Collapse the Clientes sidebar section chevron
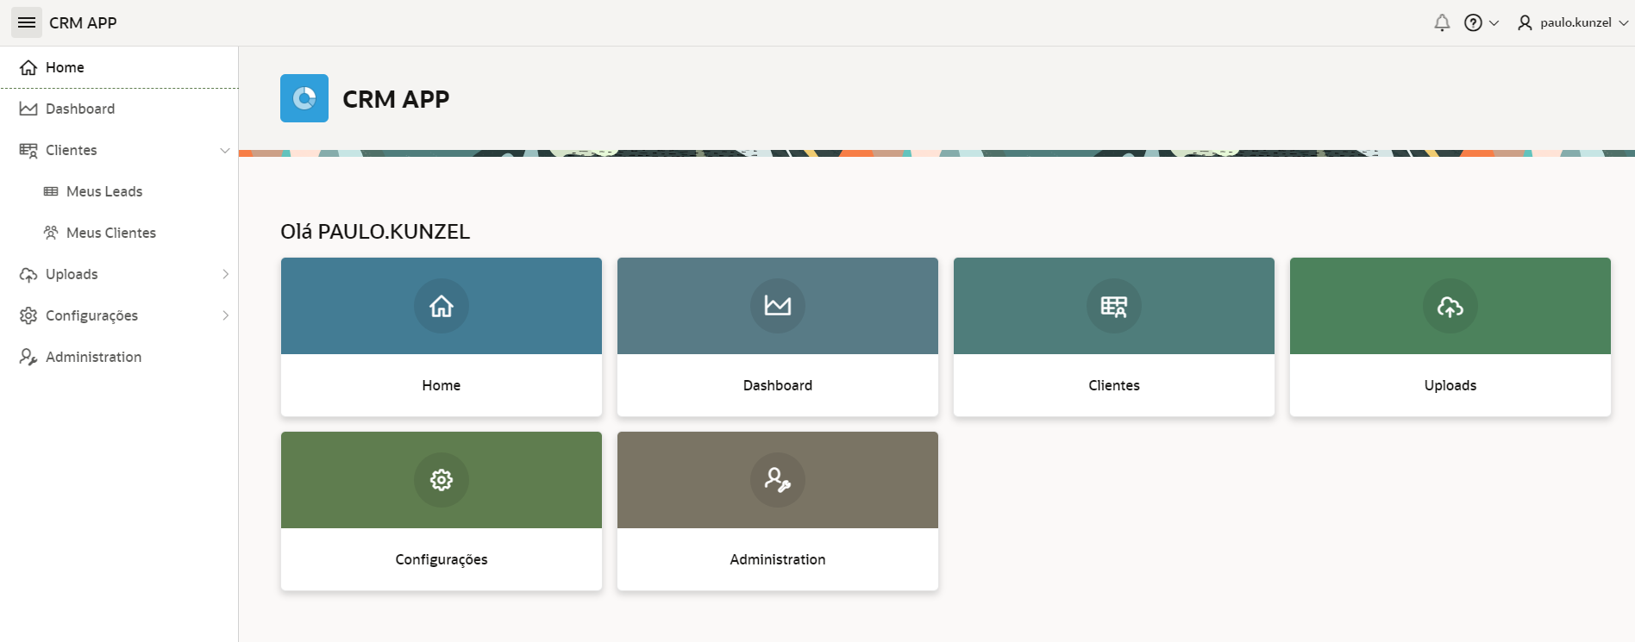The image size is (1635, 642). coord(225,150)
